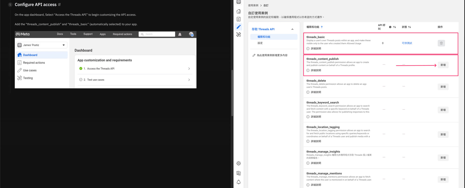
Task: Add the threads_location_tagging permission
Action: click(443, 134)
